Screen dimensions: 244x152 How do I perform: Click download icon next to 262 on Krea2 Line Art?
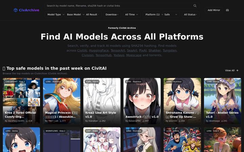[100, 121]
